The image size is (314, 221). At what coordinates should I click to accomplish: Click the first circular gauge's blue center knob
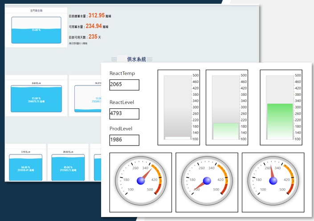point(141,180)
